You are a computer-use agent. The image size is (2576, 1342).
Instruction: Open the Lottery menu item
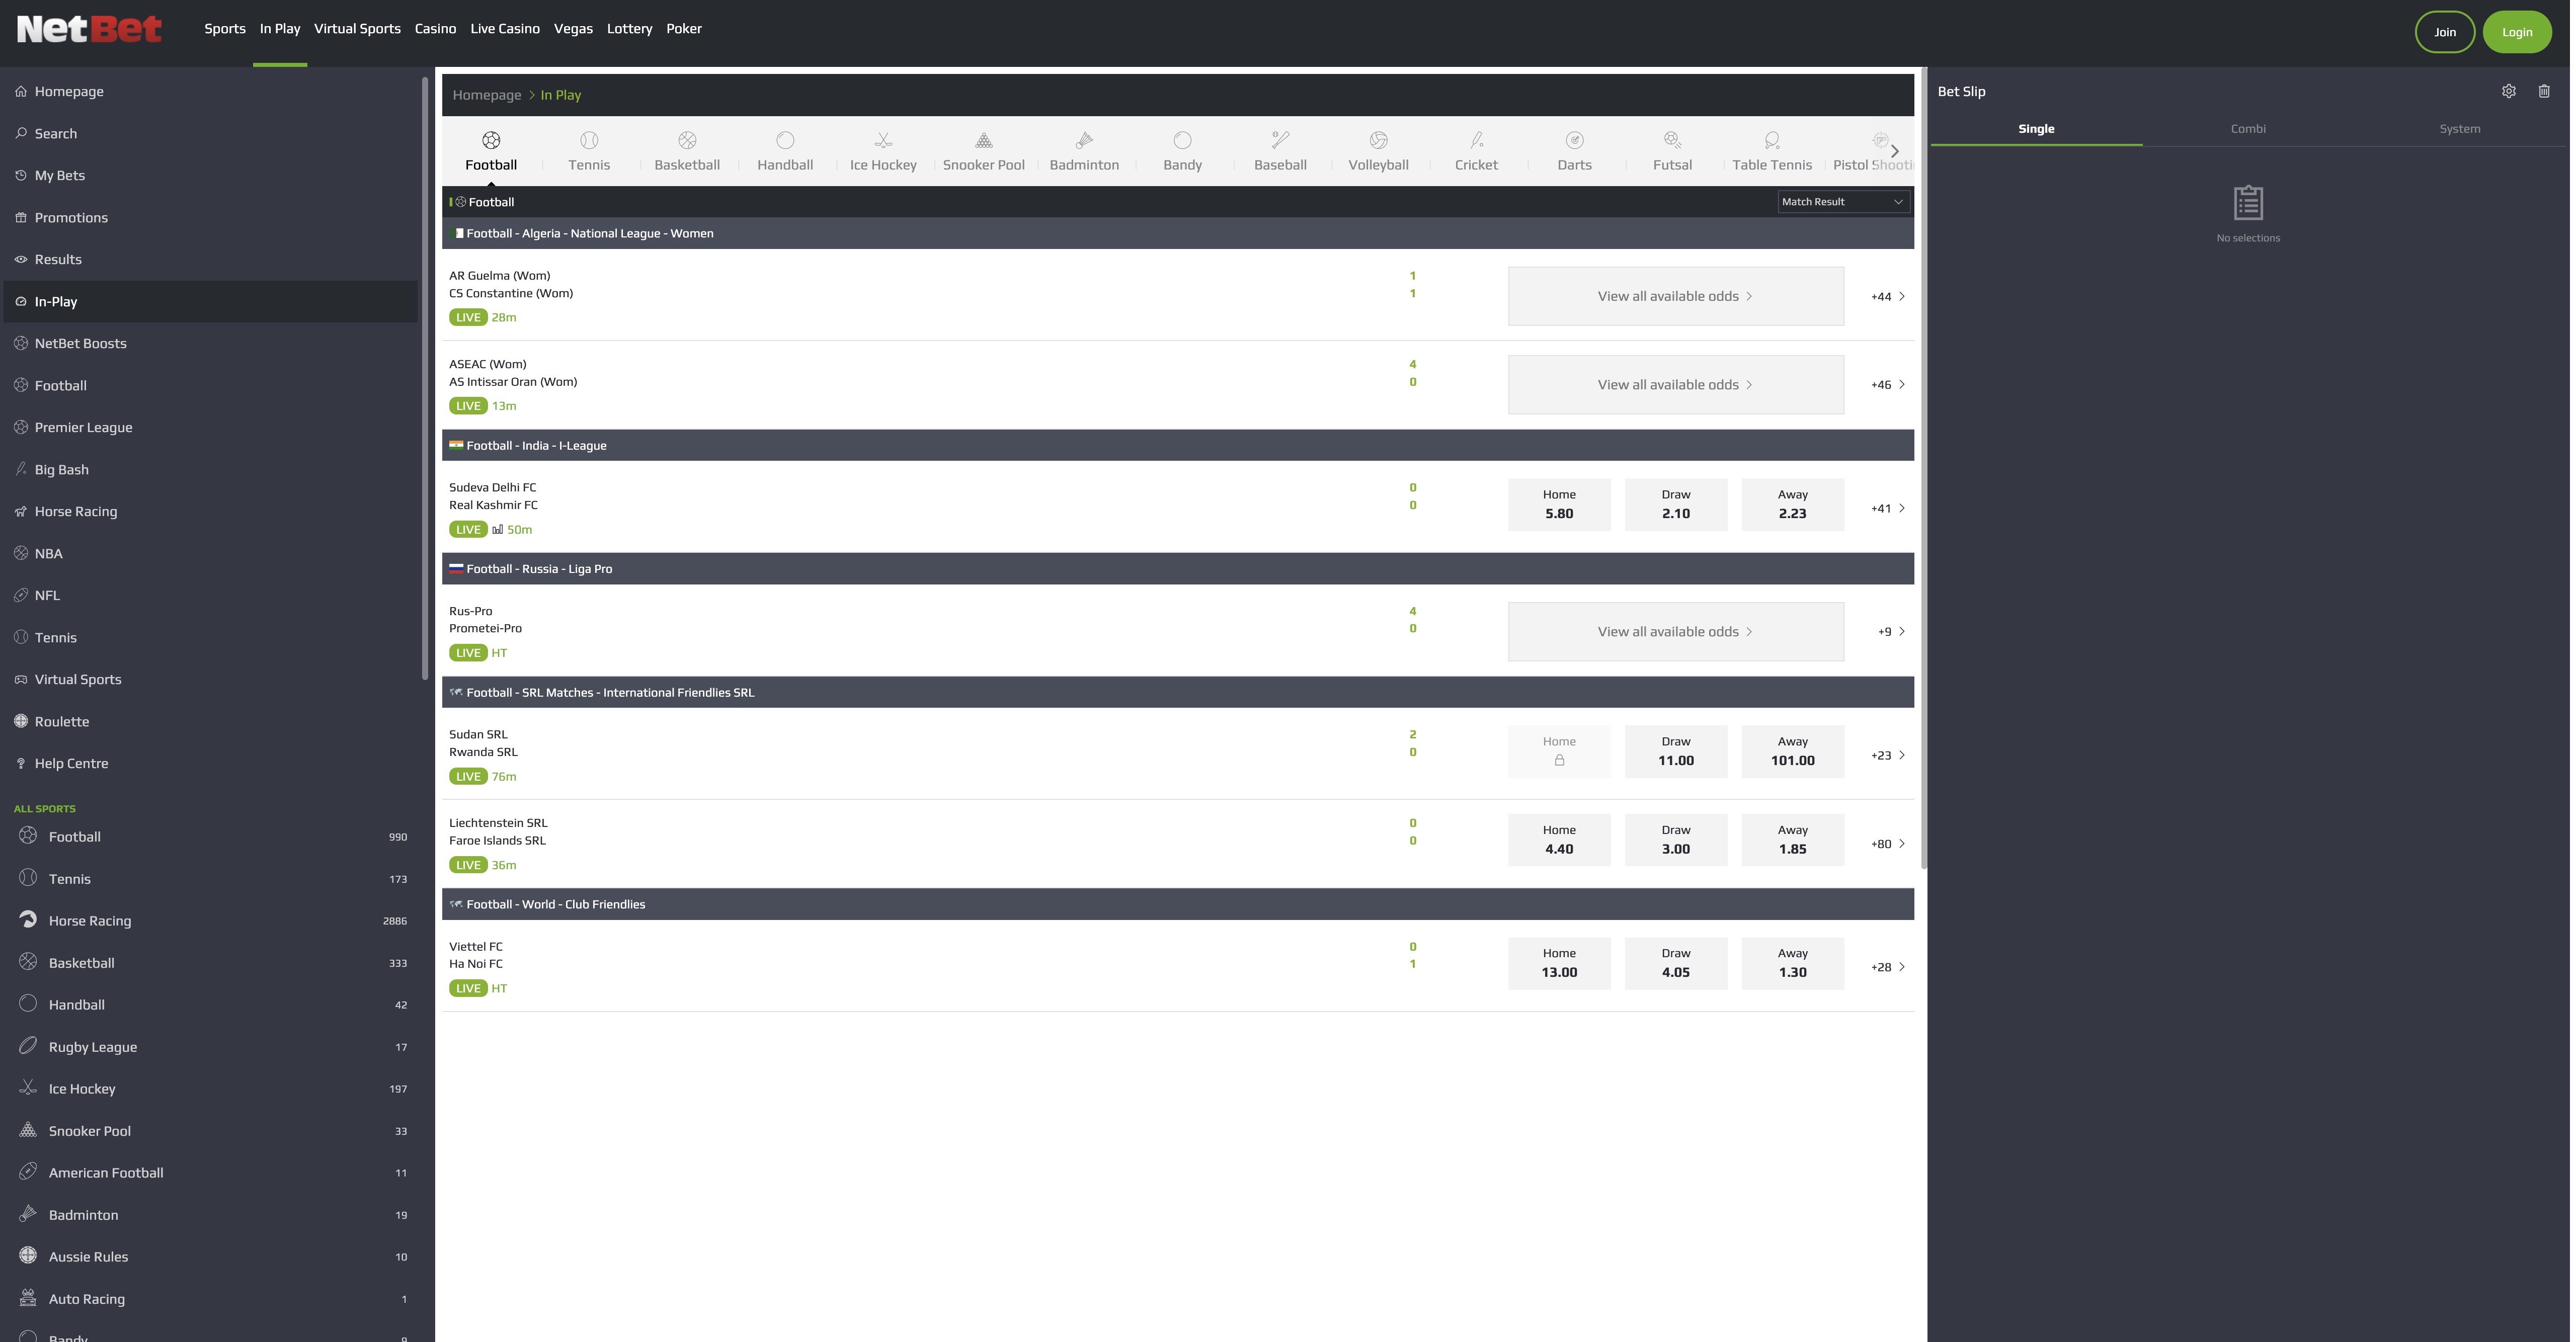(629, 28)
